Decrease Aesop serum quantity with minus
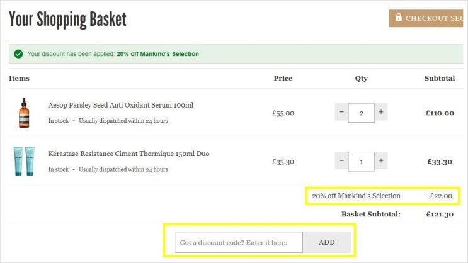 (341, 113)
